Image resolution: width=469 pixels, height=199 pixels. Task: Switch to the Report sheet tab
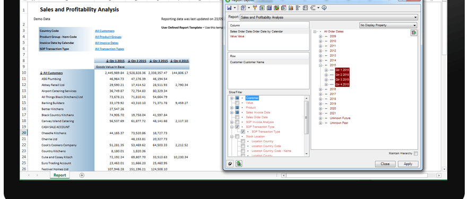click(x=60, y=175)
